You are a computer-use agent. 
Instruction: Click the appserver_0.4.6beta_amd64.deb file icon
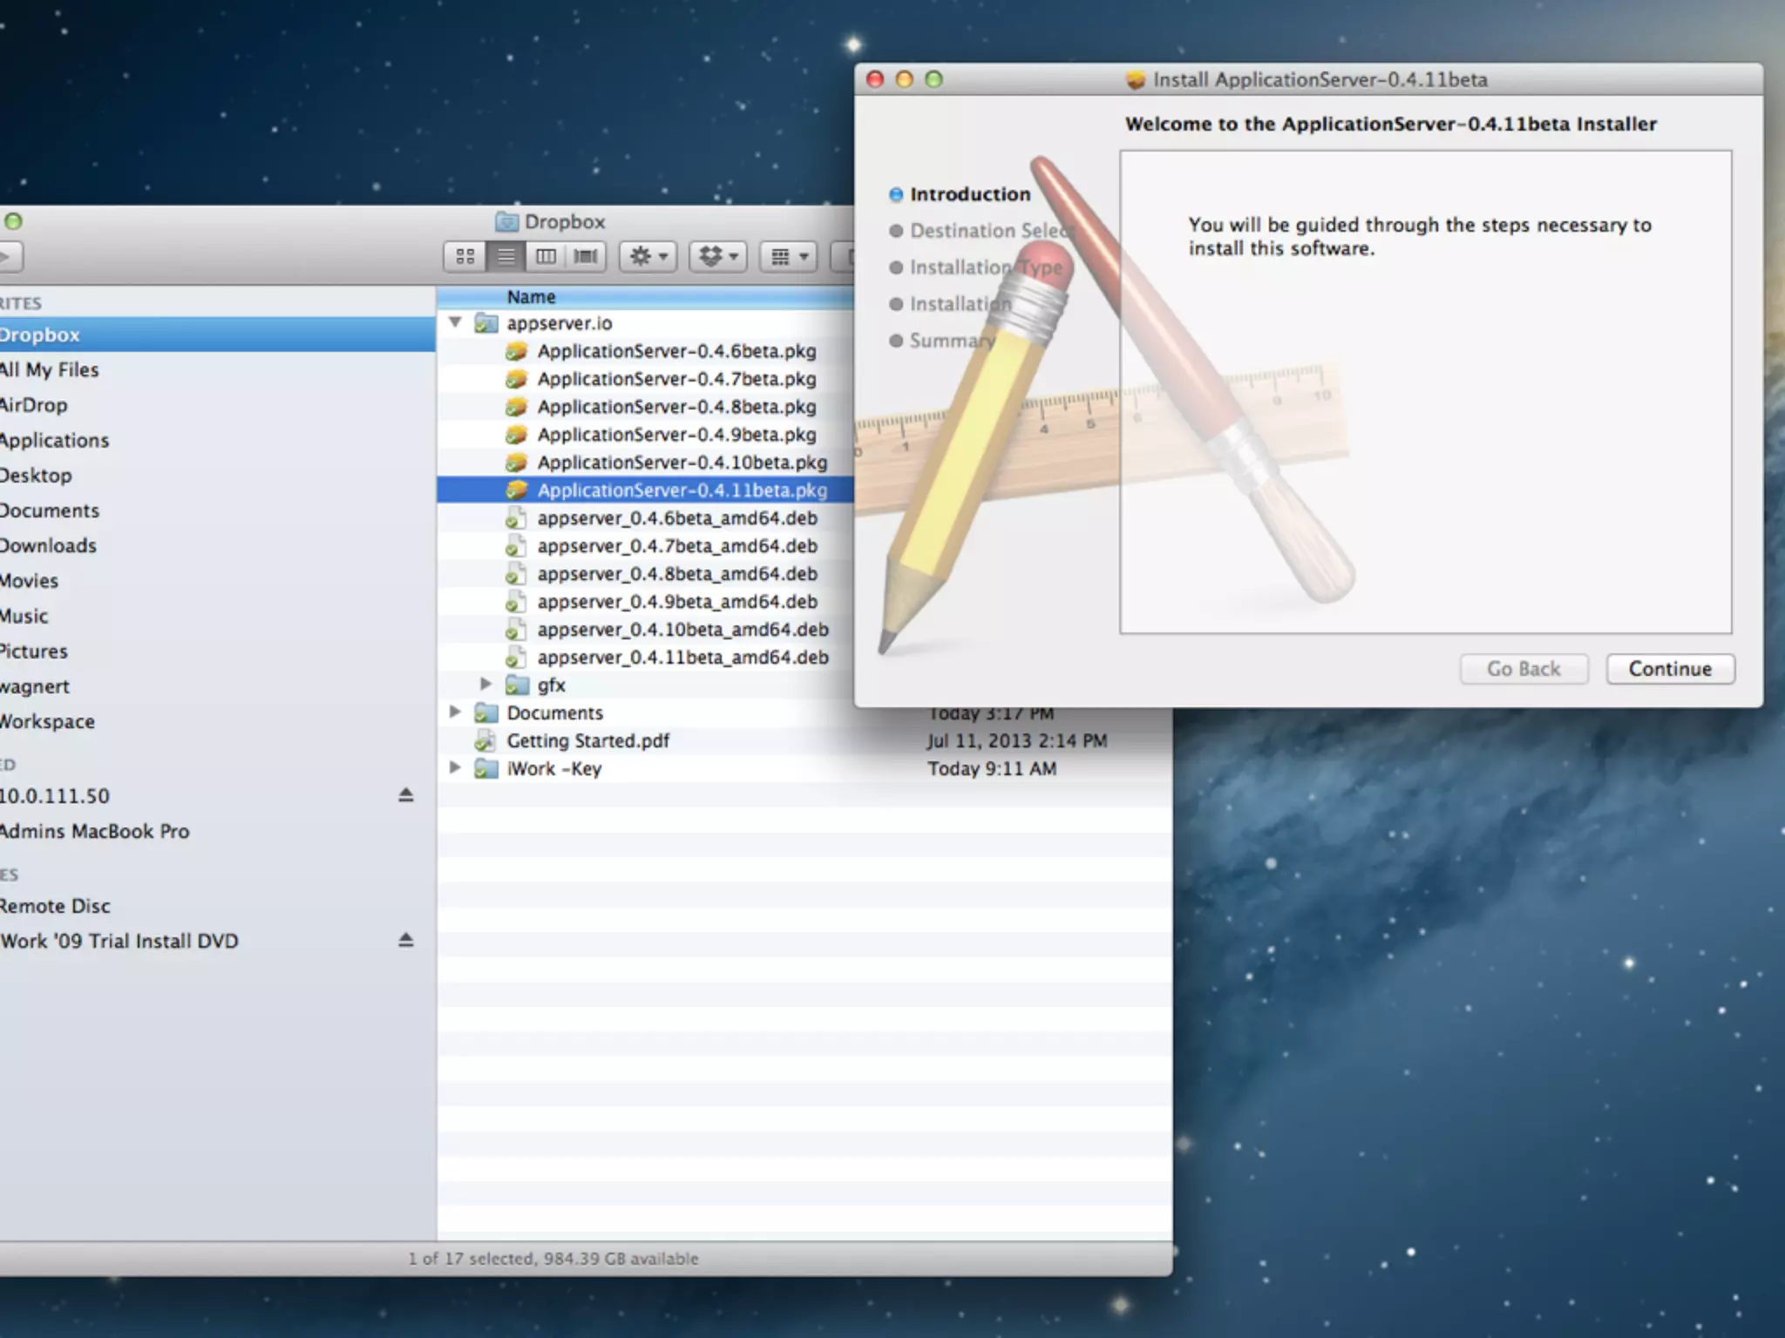click(x=516, y=518)
